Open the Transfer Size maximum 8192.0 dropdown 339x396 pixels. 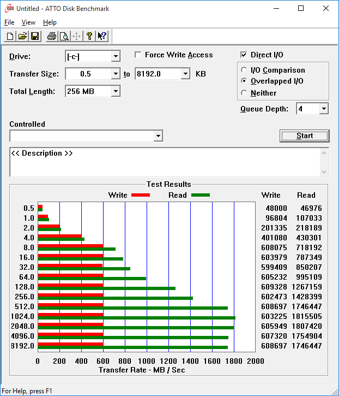point(185,74)
